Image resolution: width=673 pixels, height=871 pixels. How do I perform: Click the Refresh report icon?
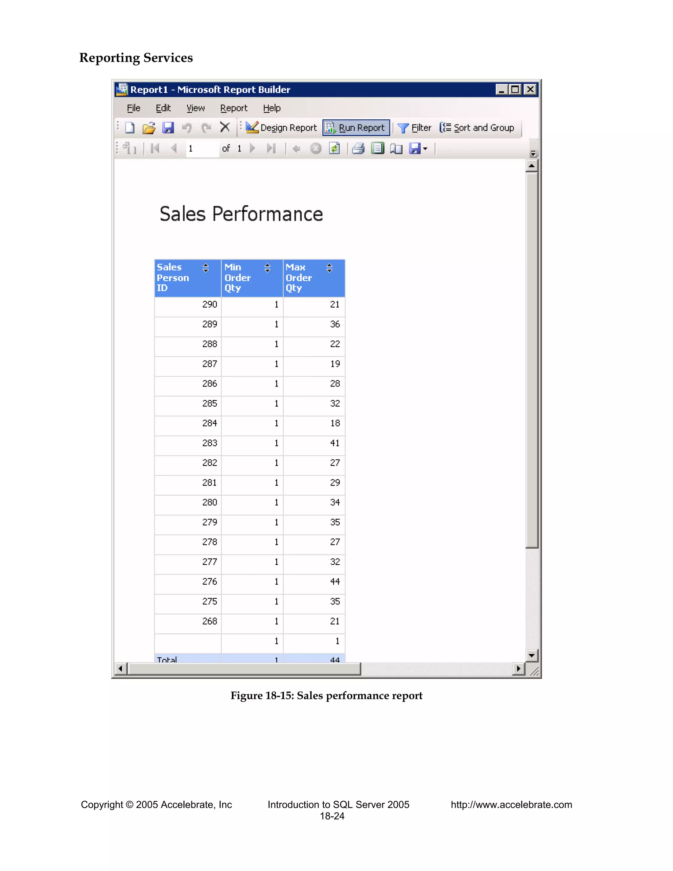pos(335,148)
